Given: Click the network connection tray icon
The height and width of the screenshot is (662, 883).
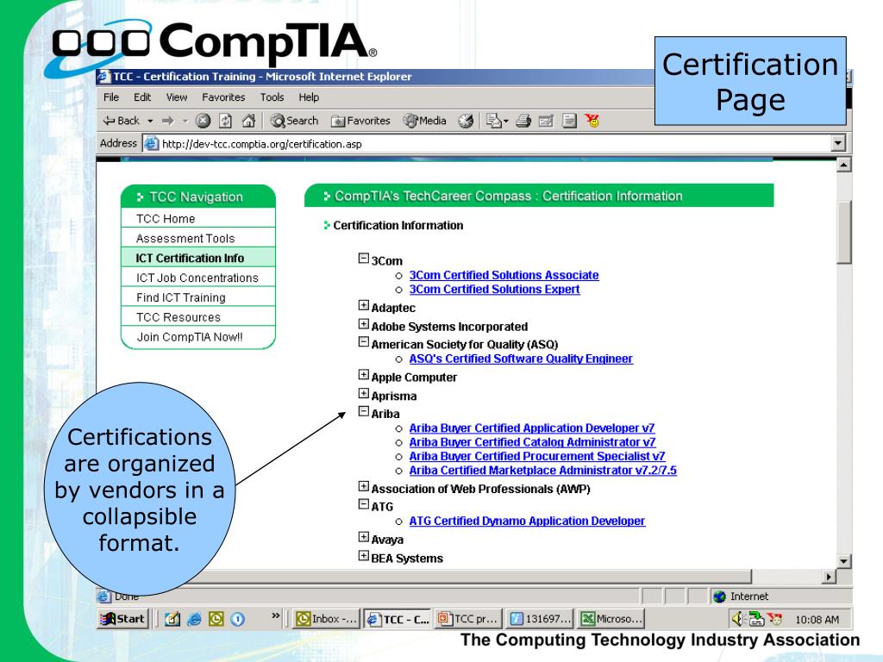Looking at the screenshot, I should pyautogui.click(x=756, y=619).
